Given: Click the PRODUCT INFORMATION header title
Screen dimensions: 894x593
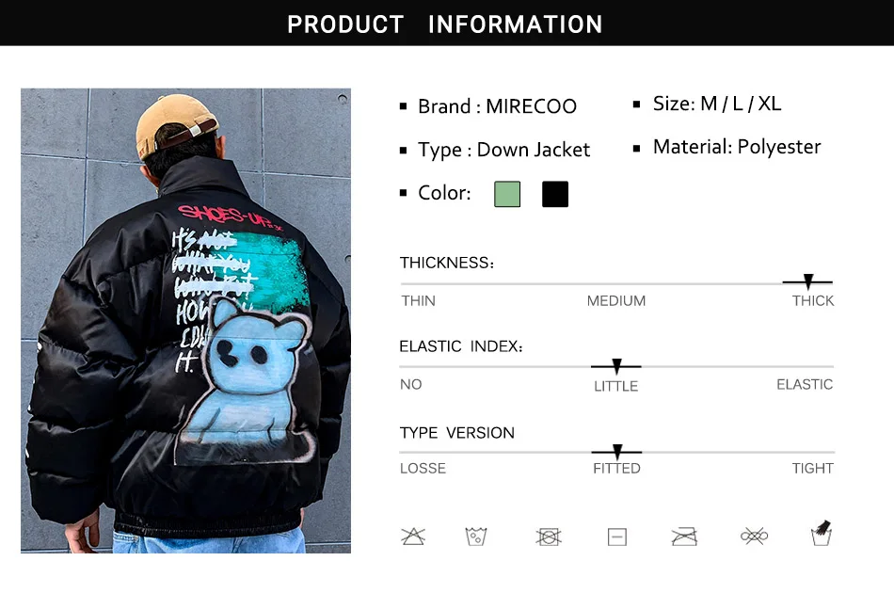Looking at the screenshot, I should coord(445,24).
